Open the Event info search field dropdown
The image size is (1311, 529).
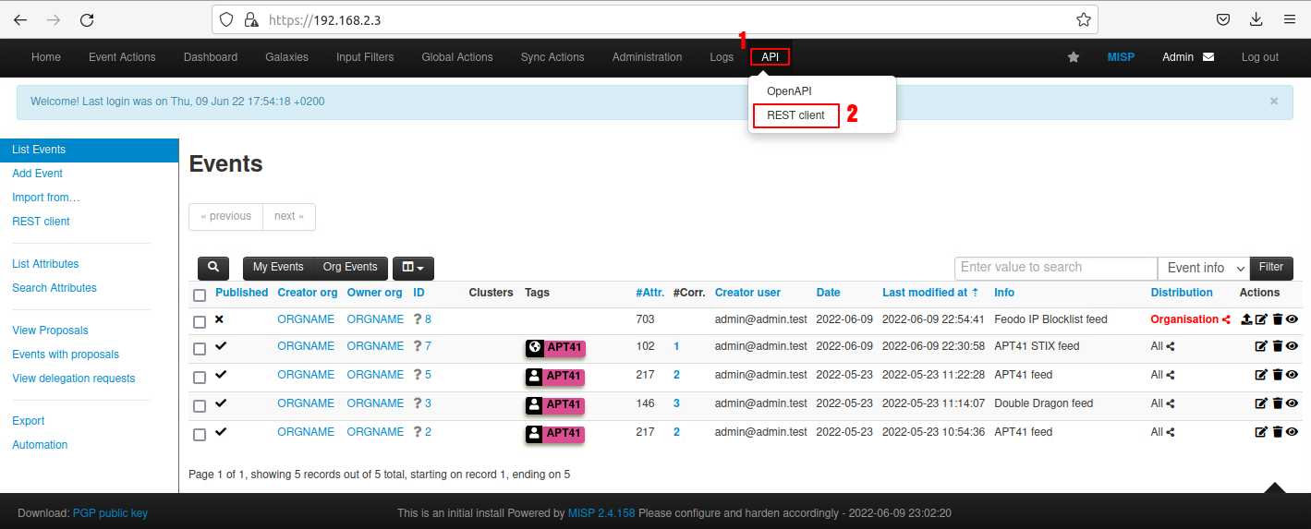[x=1204, y=268]
